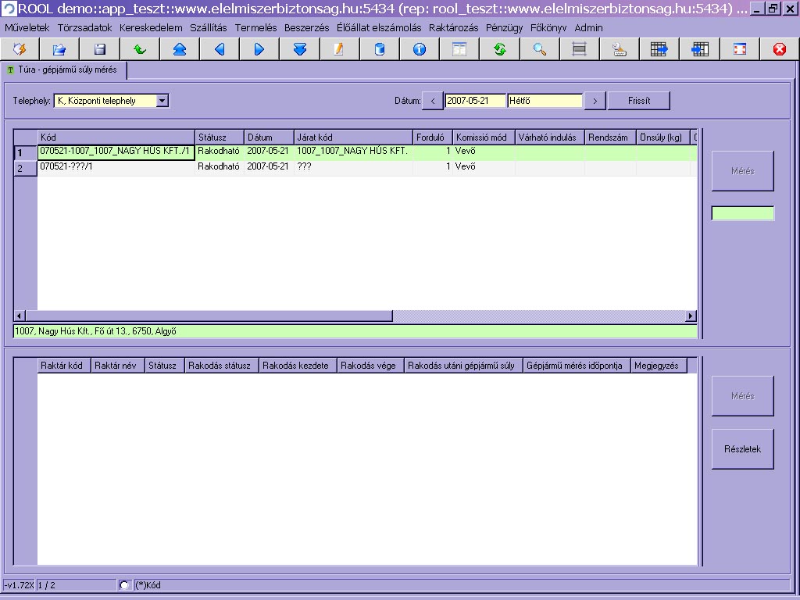This screenshot has height=600, width=800.
Task: Go to previous record with left arrow icon
Action: click(x=220, y=49)
